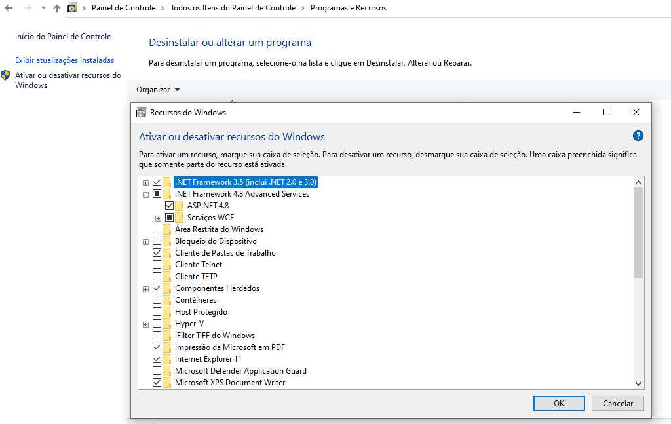
Task: Click the Control Panel icon in address bar
Action: 73,8
